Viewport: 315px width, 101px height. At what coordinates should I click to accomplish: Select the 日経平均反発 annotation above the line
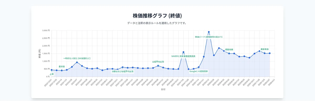click(x=158, y=62)
